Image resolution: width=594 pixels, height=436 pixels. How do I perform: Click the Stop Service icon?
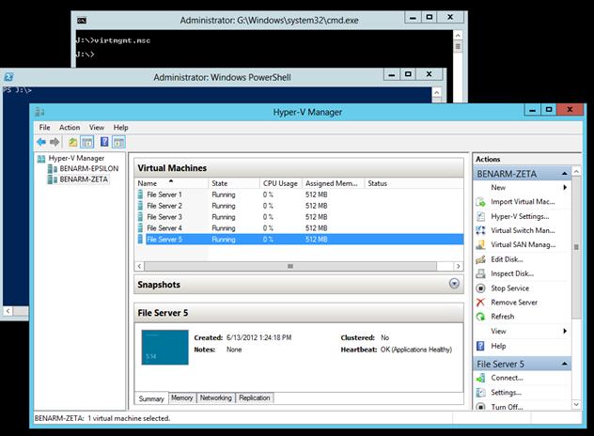(480, 288)
